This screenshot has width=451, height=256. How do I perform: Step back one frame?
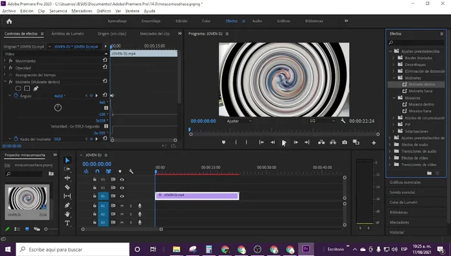[273, 143]
